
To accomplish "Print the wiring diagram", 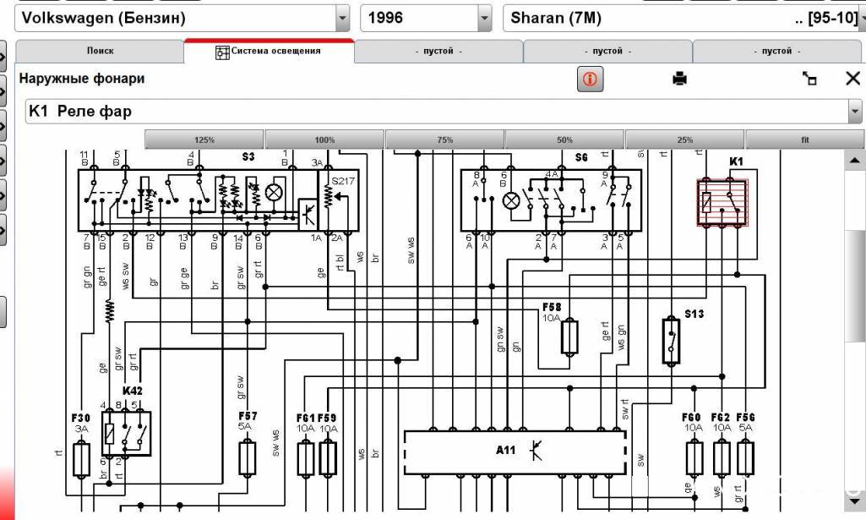I will (x=679, y=79).
